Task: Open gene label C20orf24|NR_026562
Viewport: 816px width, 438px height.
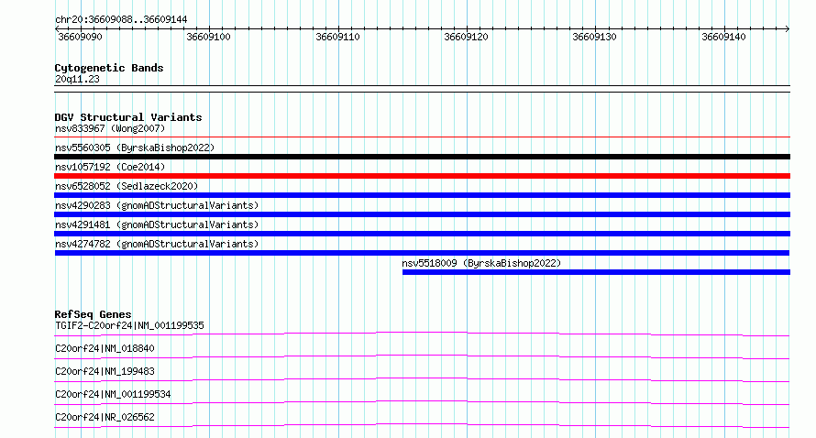Action: coord(105,417)
